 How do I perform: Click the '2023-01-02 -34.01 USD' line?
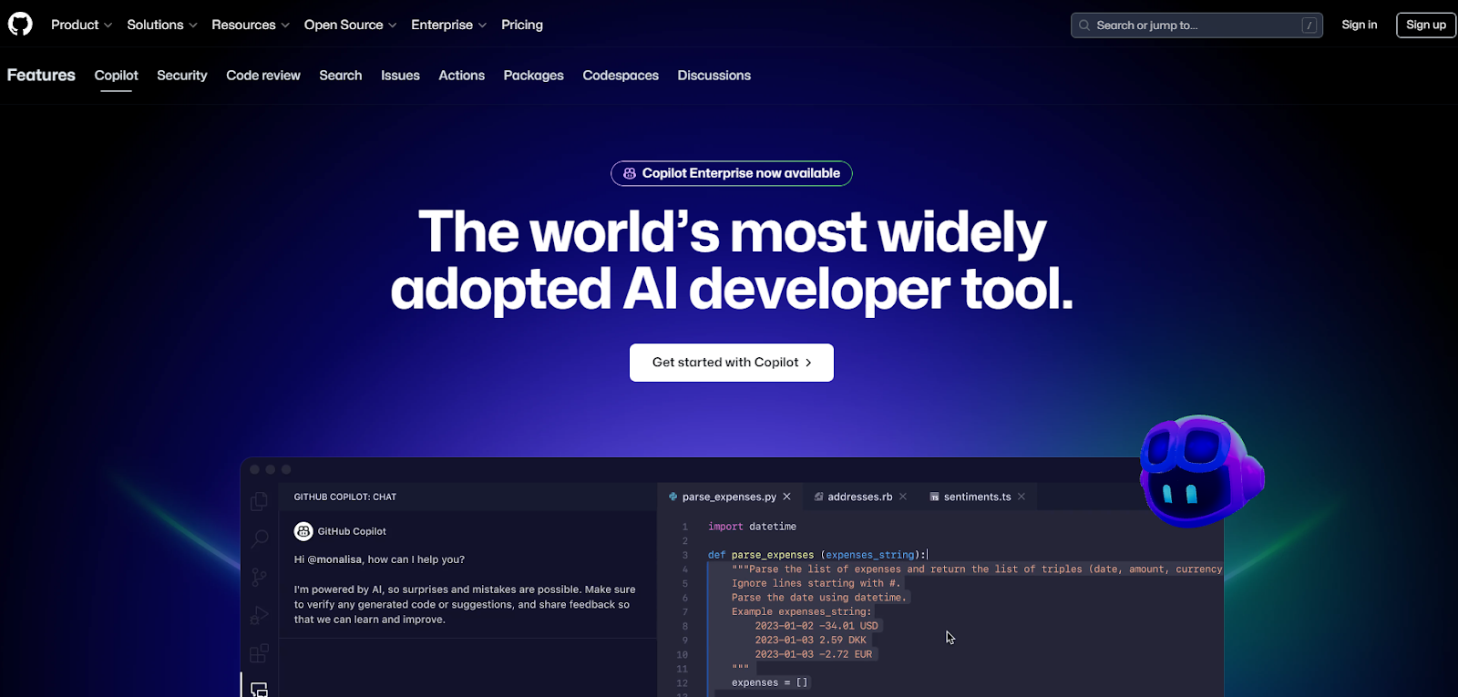coord(816,626)
